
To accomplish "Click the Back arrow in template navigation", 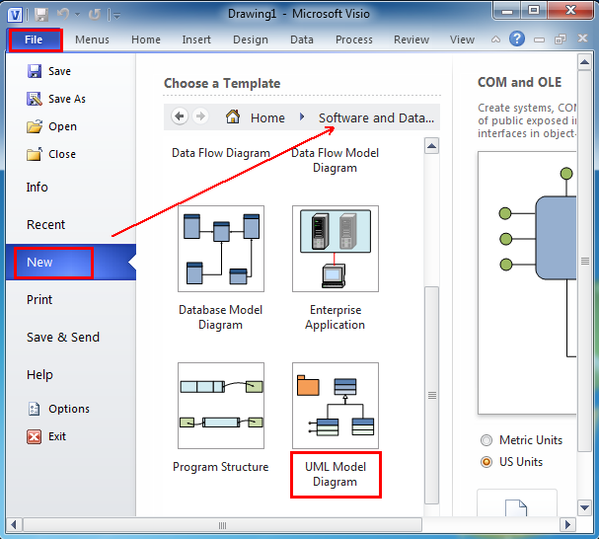I will (180, 115).
